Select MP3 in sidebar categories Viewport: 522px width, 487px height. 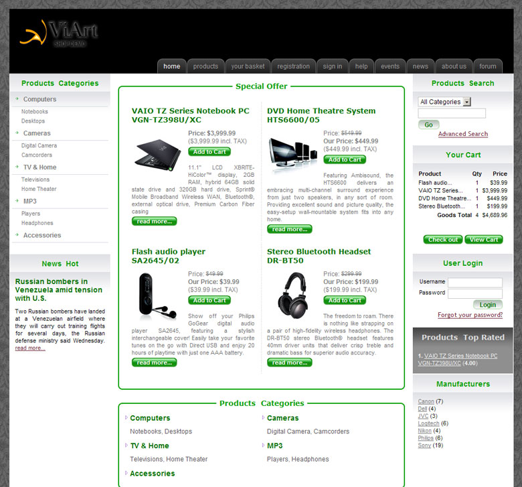[30, 202]
